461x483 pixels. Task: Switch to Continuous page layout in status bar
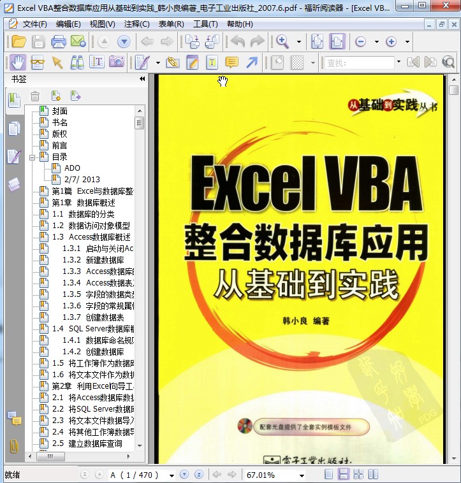pyautogui.click(x=343, y=474)
